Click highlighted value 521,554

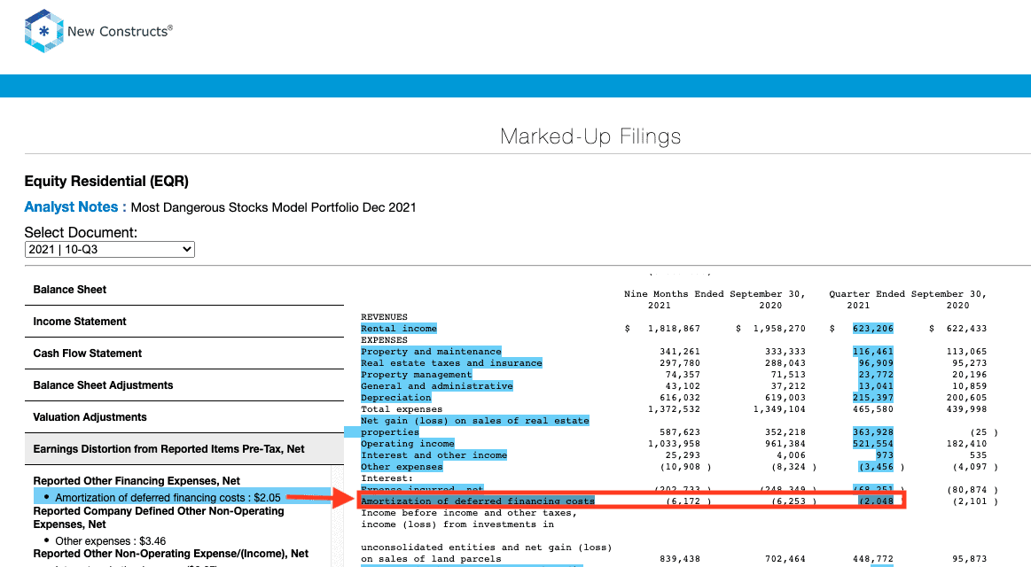[x=872, y=444]
